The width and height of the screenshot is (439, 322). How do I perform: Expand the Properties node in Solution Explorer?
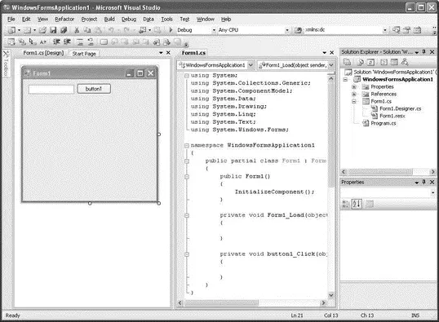click(354, 86)
